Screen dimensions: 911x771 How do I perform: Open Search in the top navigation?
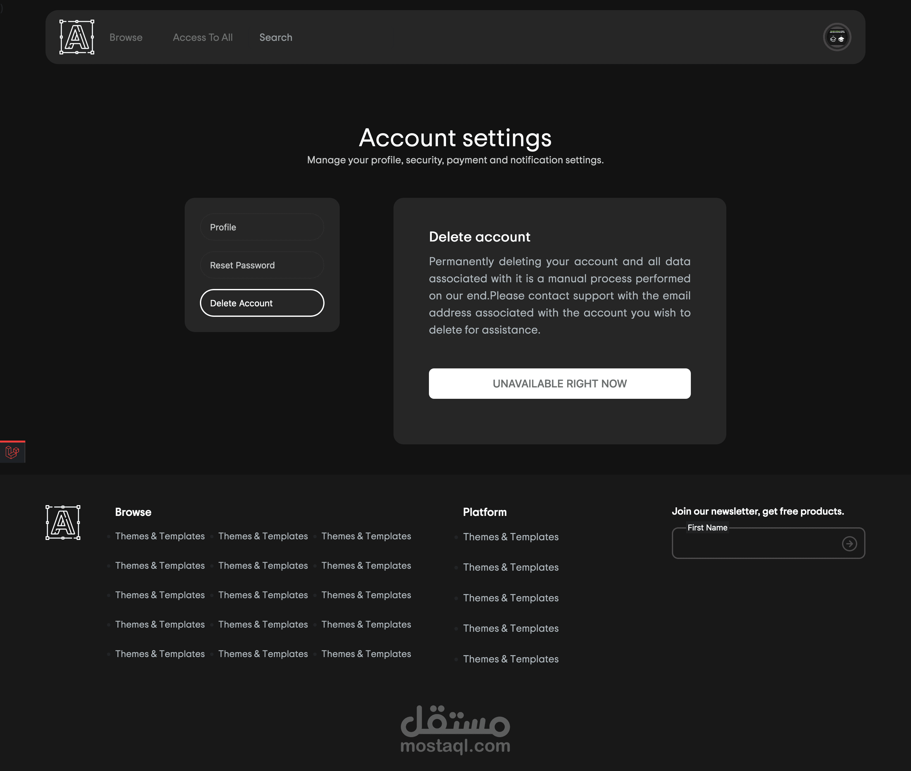276,38
